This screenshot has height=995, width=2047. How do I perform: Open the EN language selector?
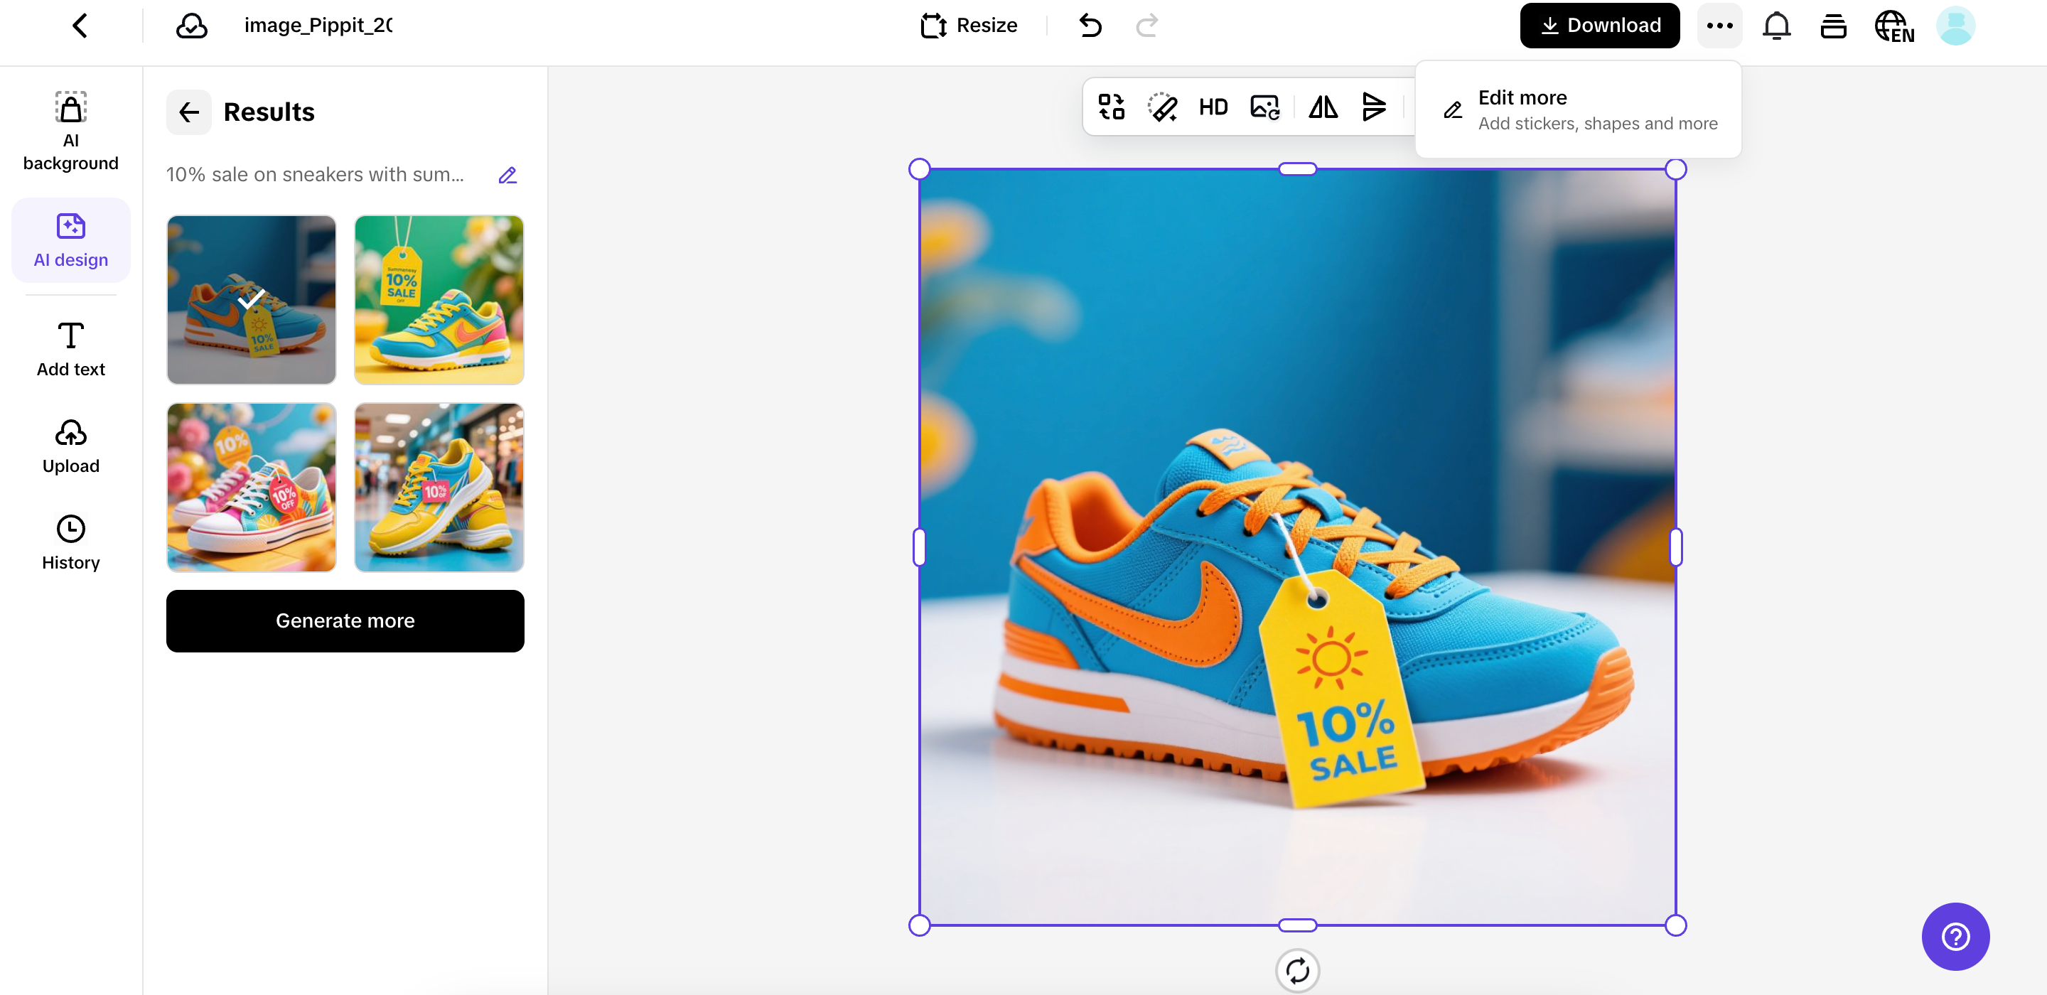[x=1893, y=26]
